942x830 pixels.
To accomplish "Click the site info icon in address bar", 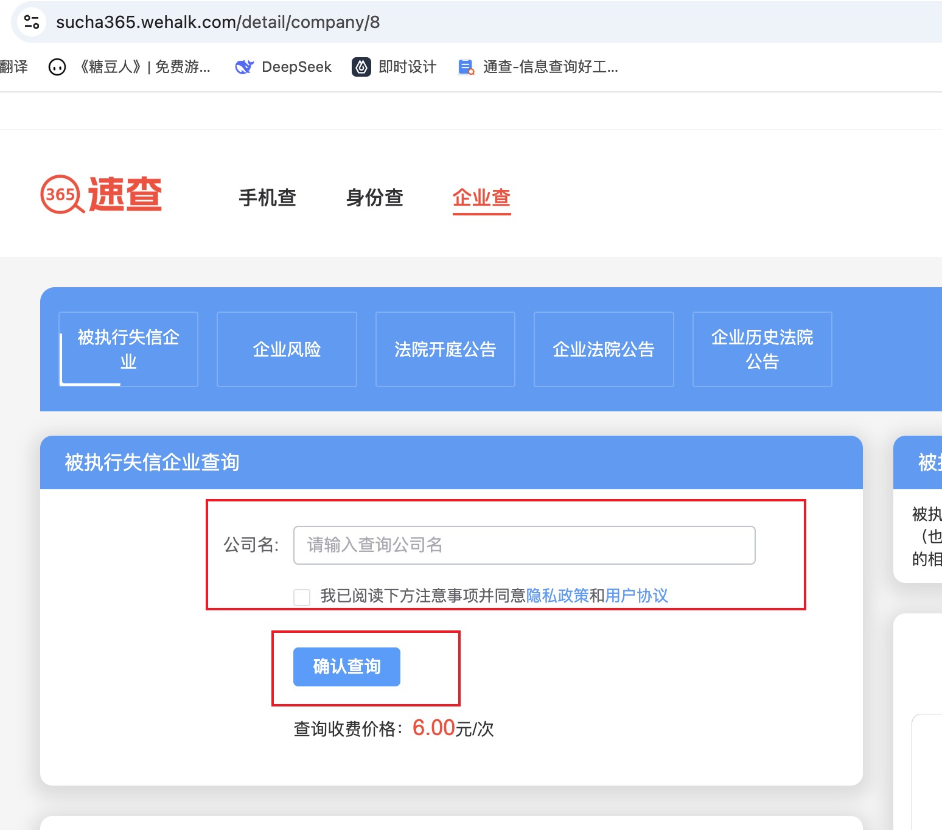I will pyautogui.click(x=31, y=23).
